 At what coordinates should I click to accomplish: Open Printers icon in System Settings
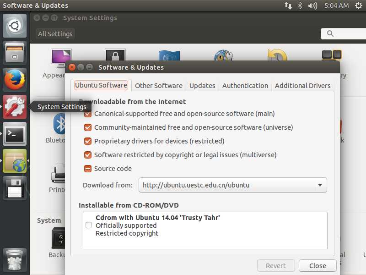(x=58, y=173)
